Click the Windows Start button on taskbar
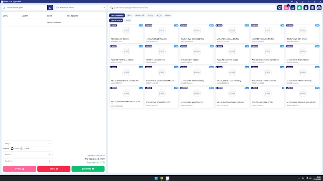 coord(156,178)
